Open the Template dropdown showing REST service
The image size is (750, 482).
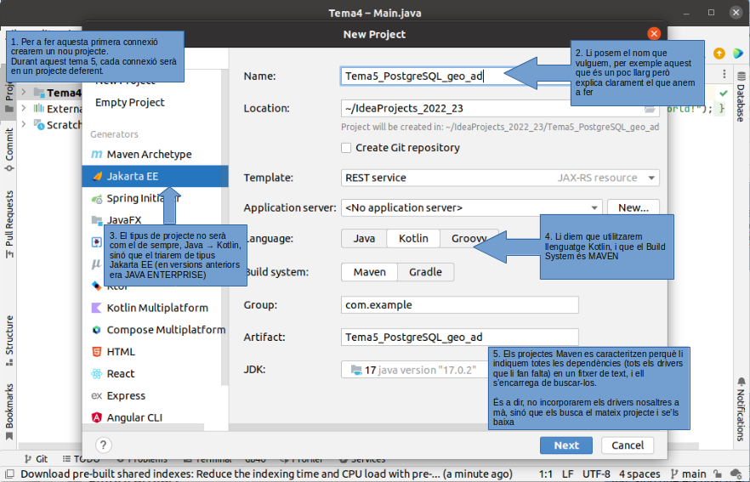[x=500, y=178]
